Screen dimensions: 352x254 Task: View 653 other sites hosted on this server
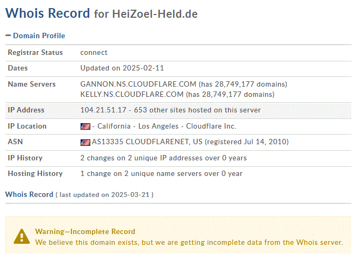[197, 110]
